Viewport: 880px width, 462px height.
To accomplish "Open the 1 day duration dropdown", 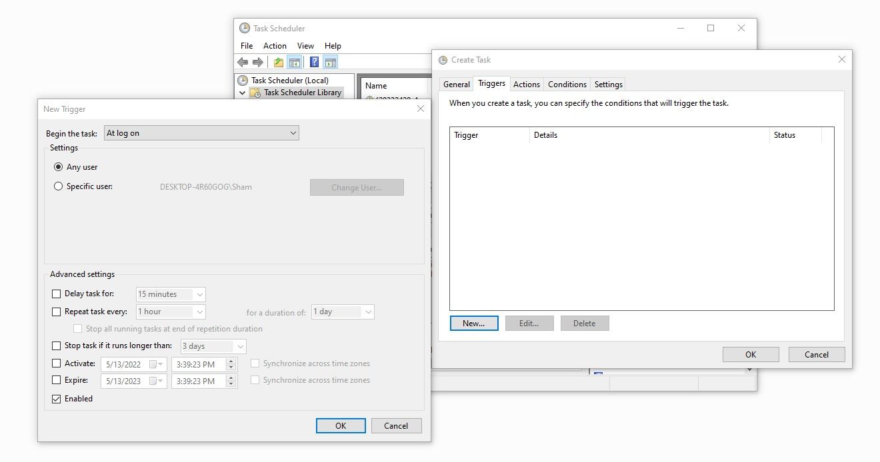I will pos(343,312).
